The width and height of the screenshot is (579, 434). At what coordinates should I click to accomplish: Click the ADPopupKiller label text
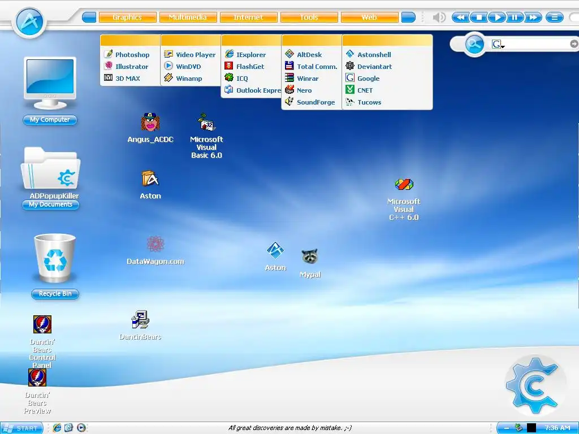[x=54, y=196]
